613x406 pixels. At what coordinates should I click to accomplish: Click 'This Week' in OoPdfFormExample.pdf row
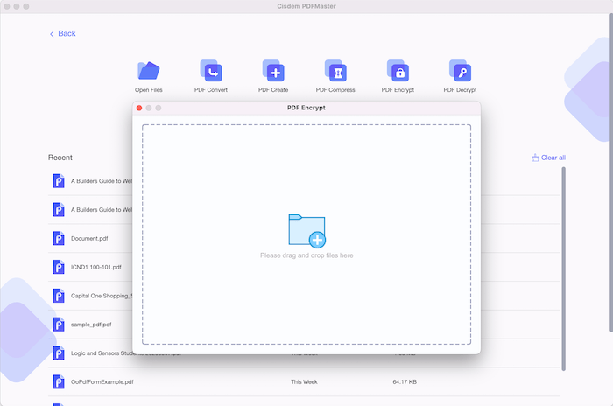coord(304,382)
